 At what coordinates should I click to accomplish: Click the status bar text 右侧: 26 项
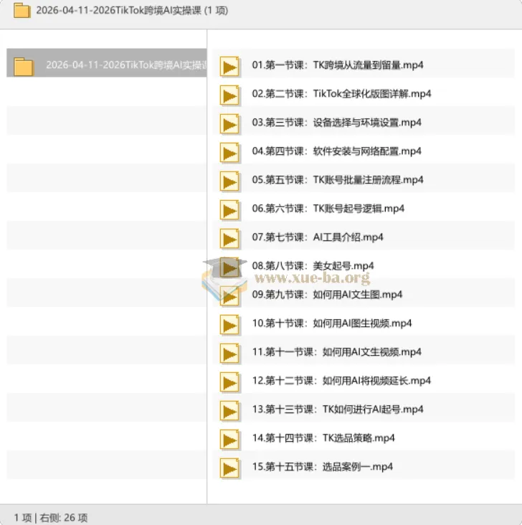pos(64,518)
